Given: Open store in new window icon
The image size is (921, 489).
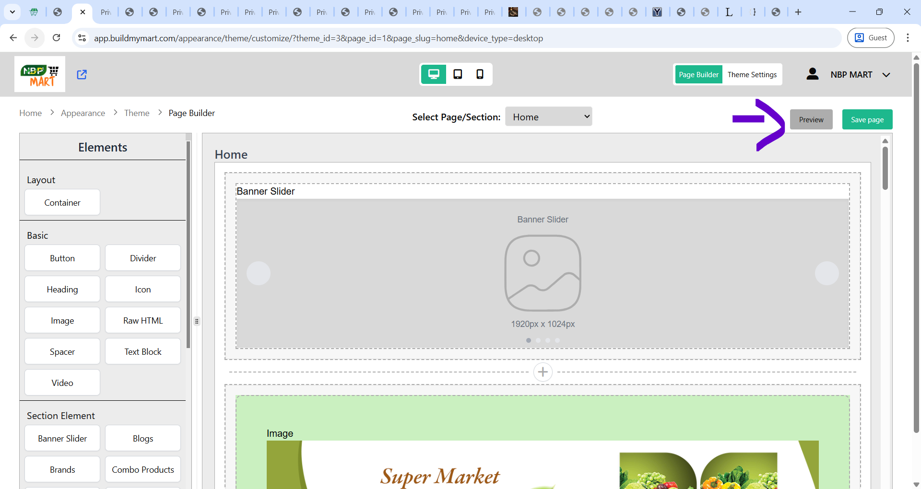Looking at the screenshot, I should (x=82, y=74).
